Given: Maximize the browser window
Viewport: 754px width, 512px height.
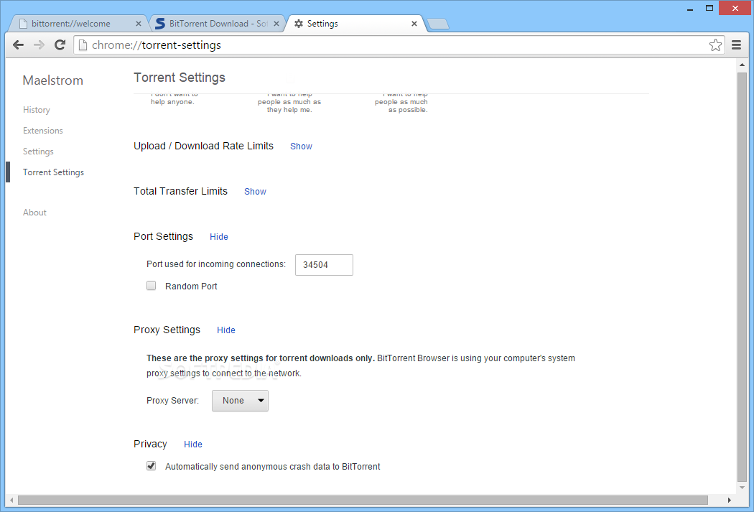Looking at the screenshot, I should pos(709,8).
